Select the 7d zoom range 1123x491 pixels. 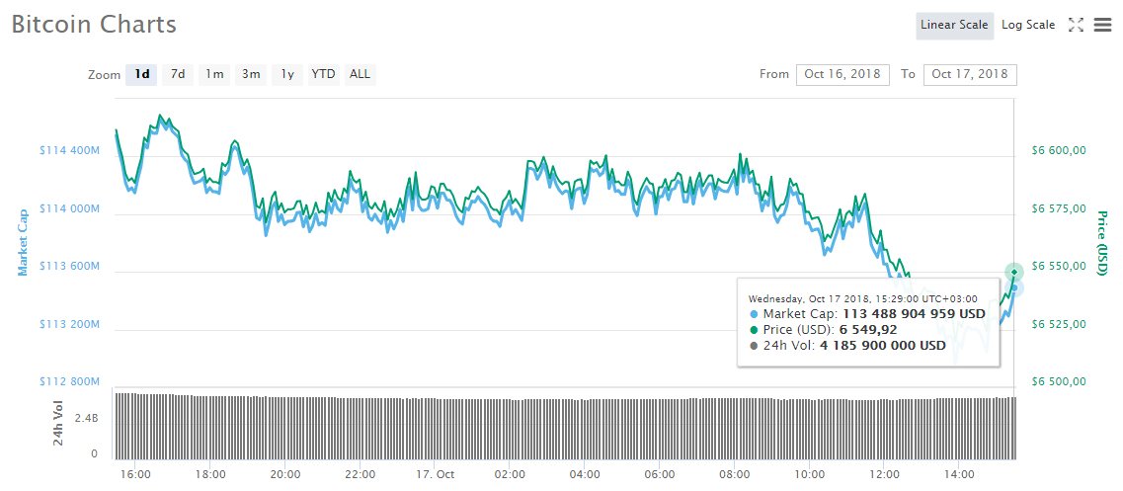tap(178, 74)
